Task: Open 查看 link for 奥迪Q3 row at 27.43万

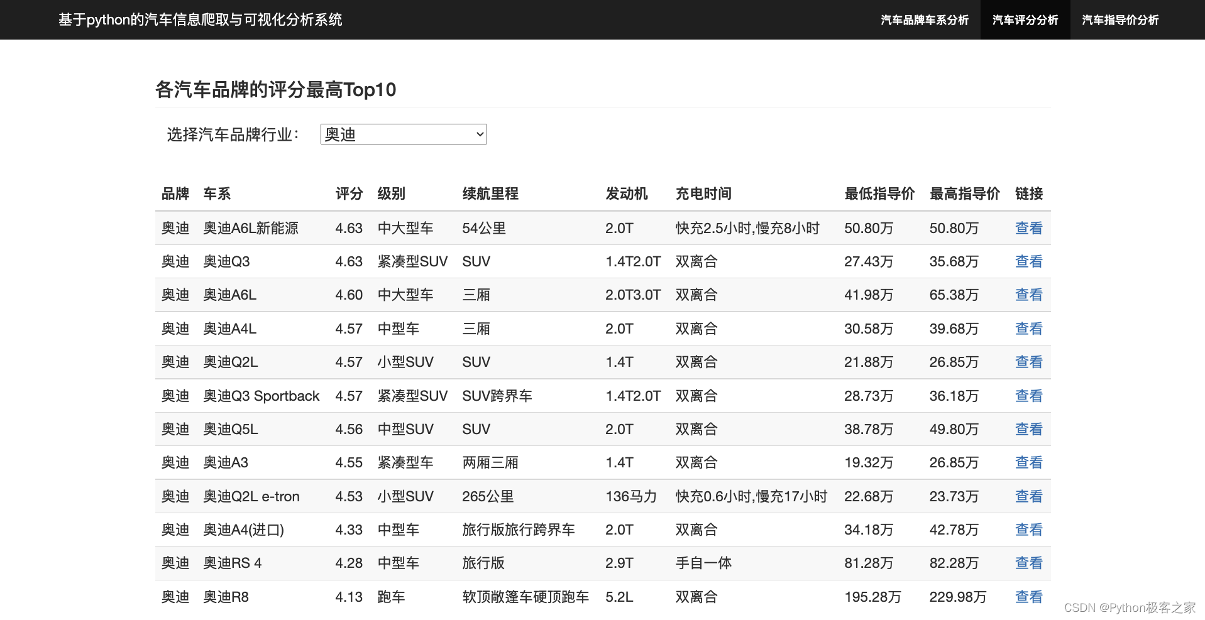Action: pos(1029,261)
